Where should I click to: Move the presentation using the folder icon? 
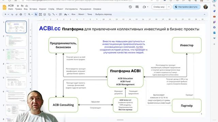pyautogui.click(x=22, y=6)
